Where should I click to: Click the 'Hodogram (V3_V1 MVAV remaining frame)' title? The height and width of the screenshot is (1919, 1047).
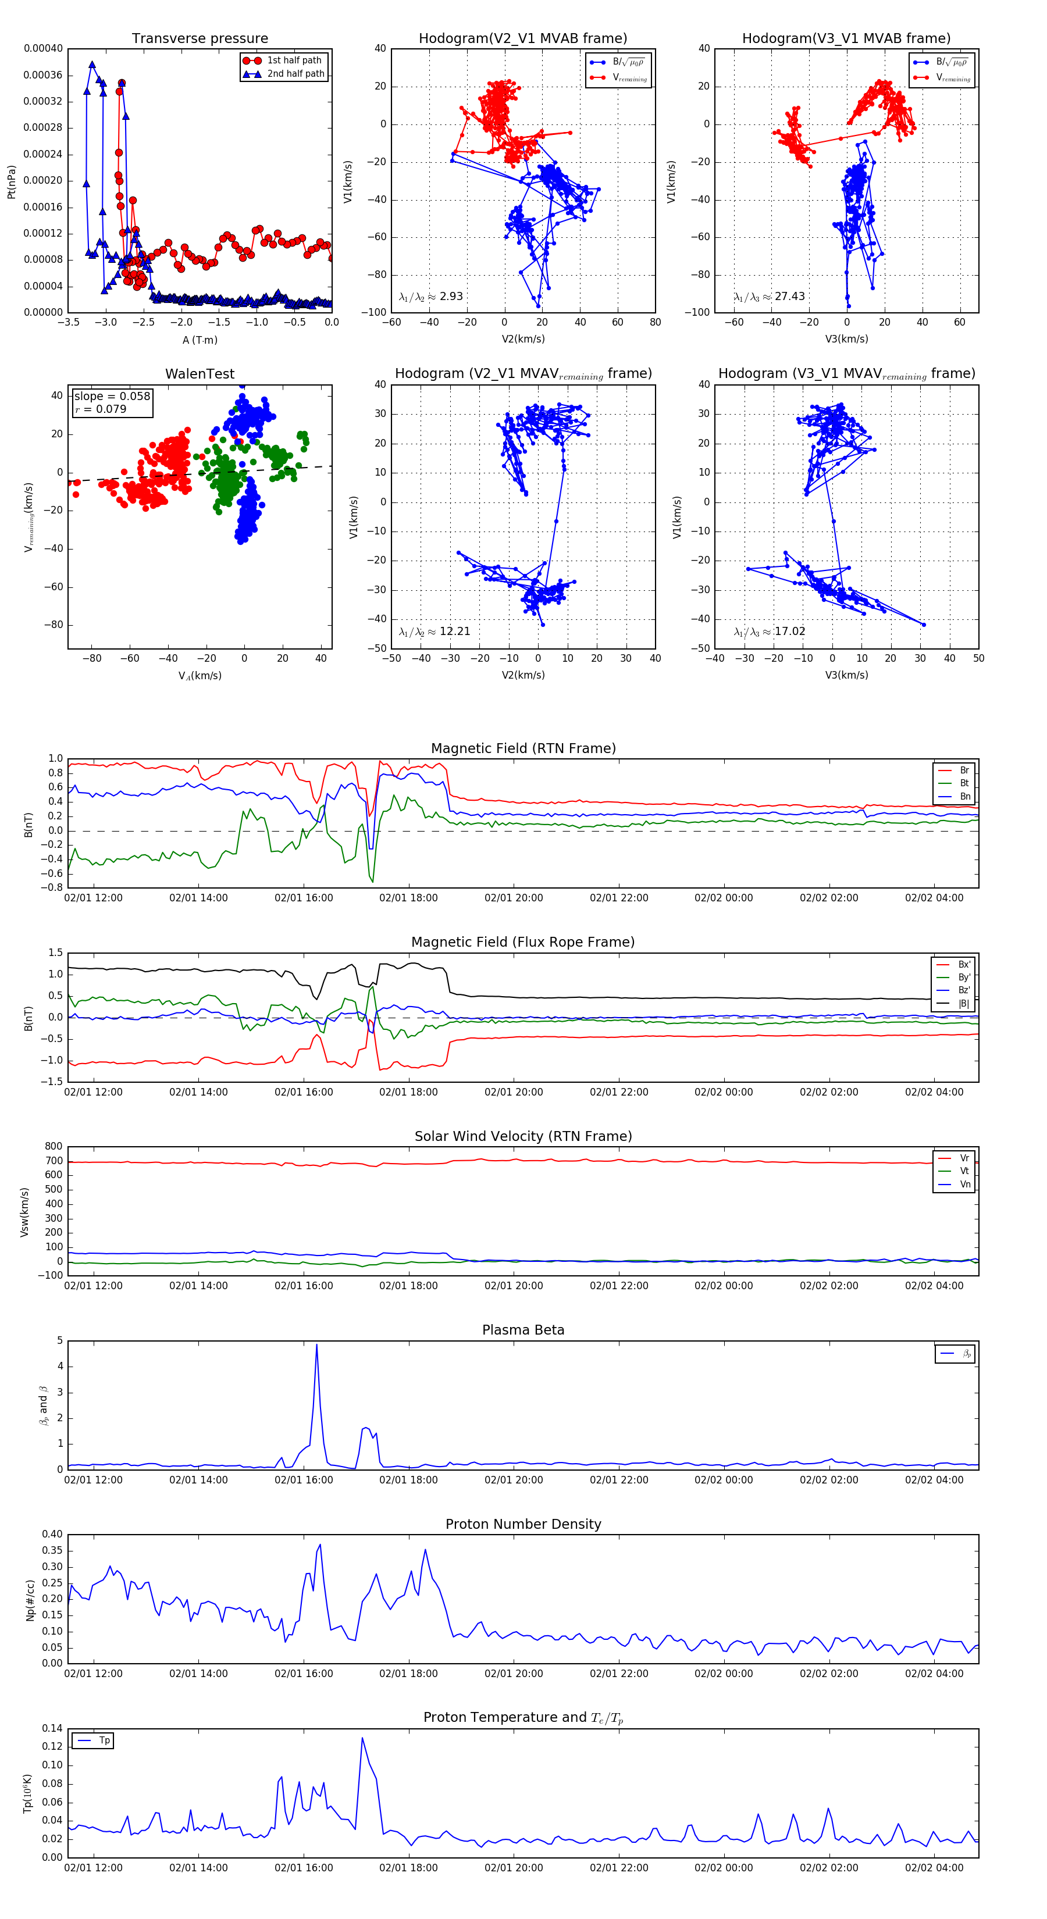click(x=846, y=374)
